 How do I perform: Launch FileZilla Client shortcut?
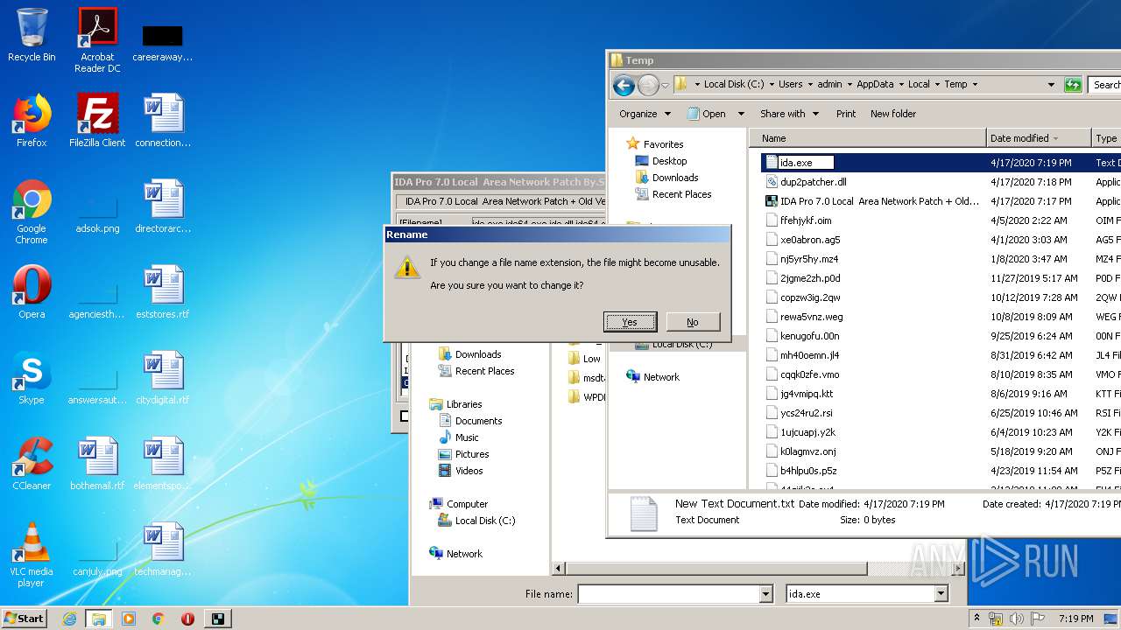click(97, 121)
